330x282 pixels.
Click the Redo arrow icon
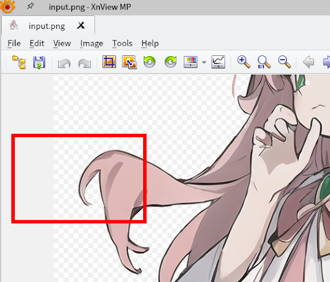(x=84, y=63)
